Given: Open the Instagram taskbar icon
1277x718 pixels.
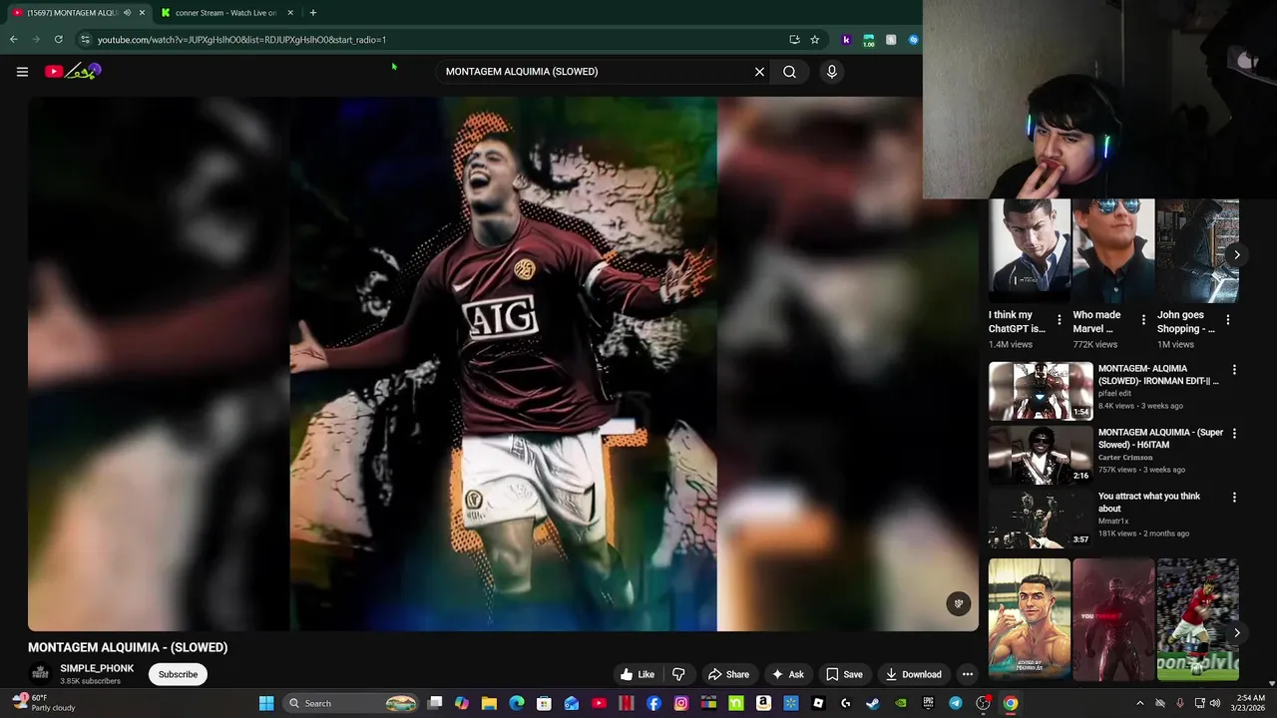Looking at the screenshot, I should [681, 703].
